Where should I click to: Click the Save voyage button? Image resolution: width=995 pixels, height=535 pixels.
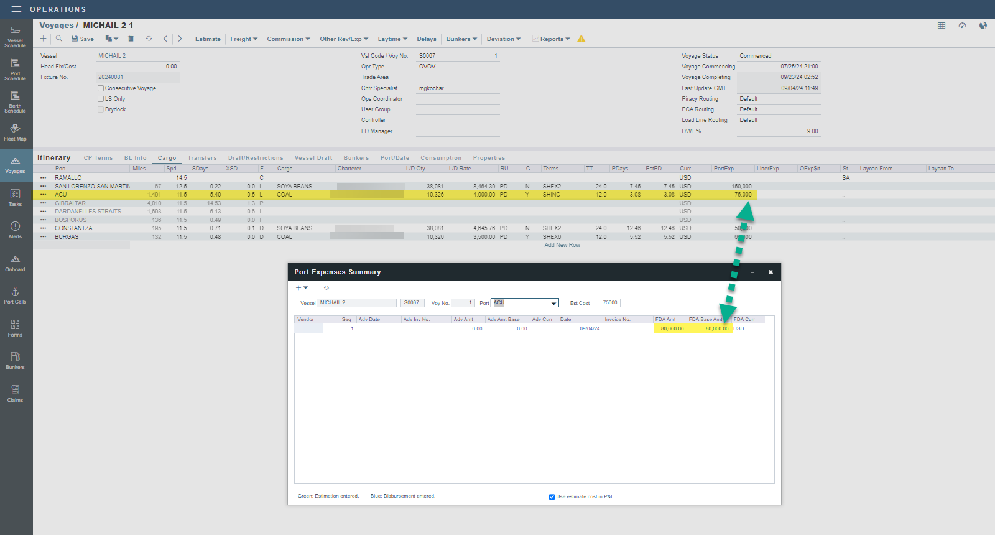[x=82, y=39]
